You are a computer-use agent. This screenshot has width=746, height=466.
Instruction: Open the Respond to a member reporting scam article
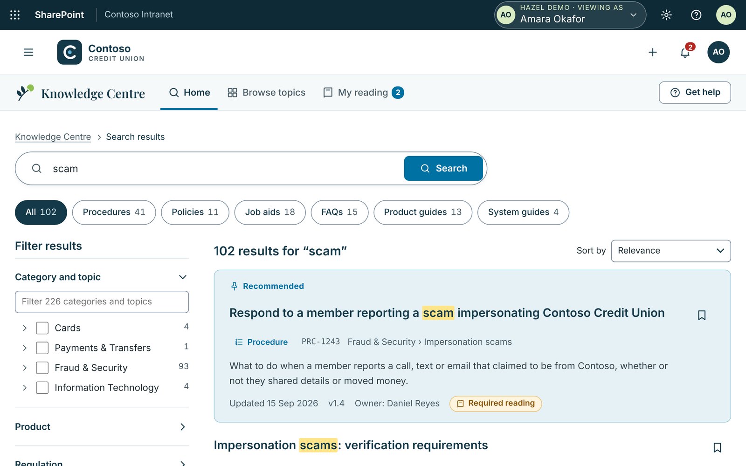click(447, 313)
